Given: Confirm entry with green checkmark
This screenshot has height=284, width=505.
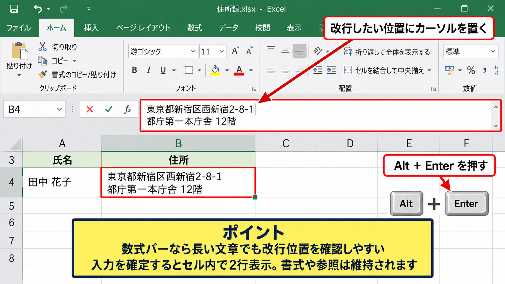Looking at the screenshot, I should coord(109,109).
